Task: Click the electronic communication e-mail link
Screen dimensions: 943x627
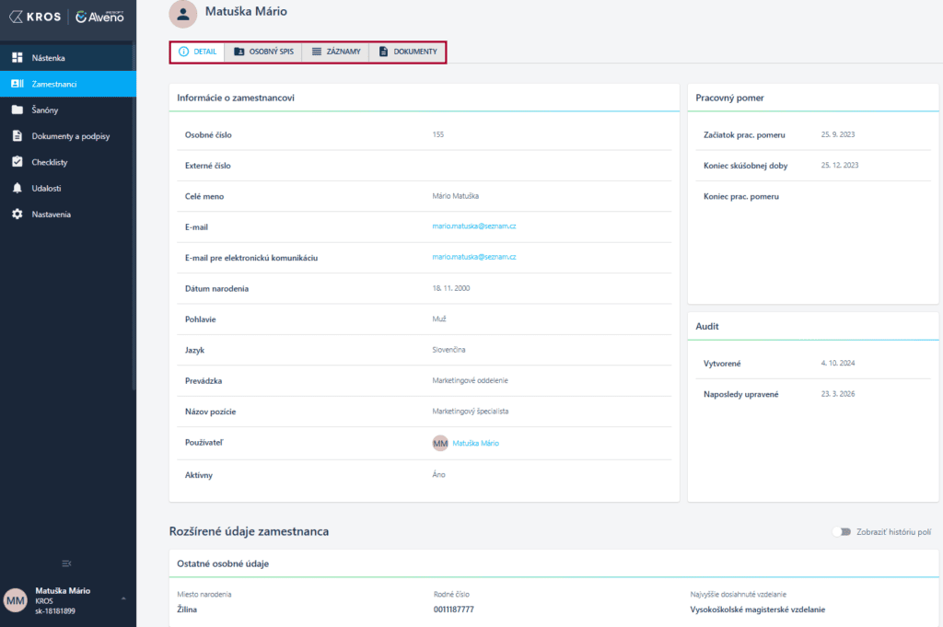Action: 473,258
